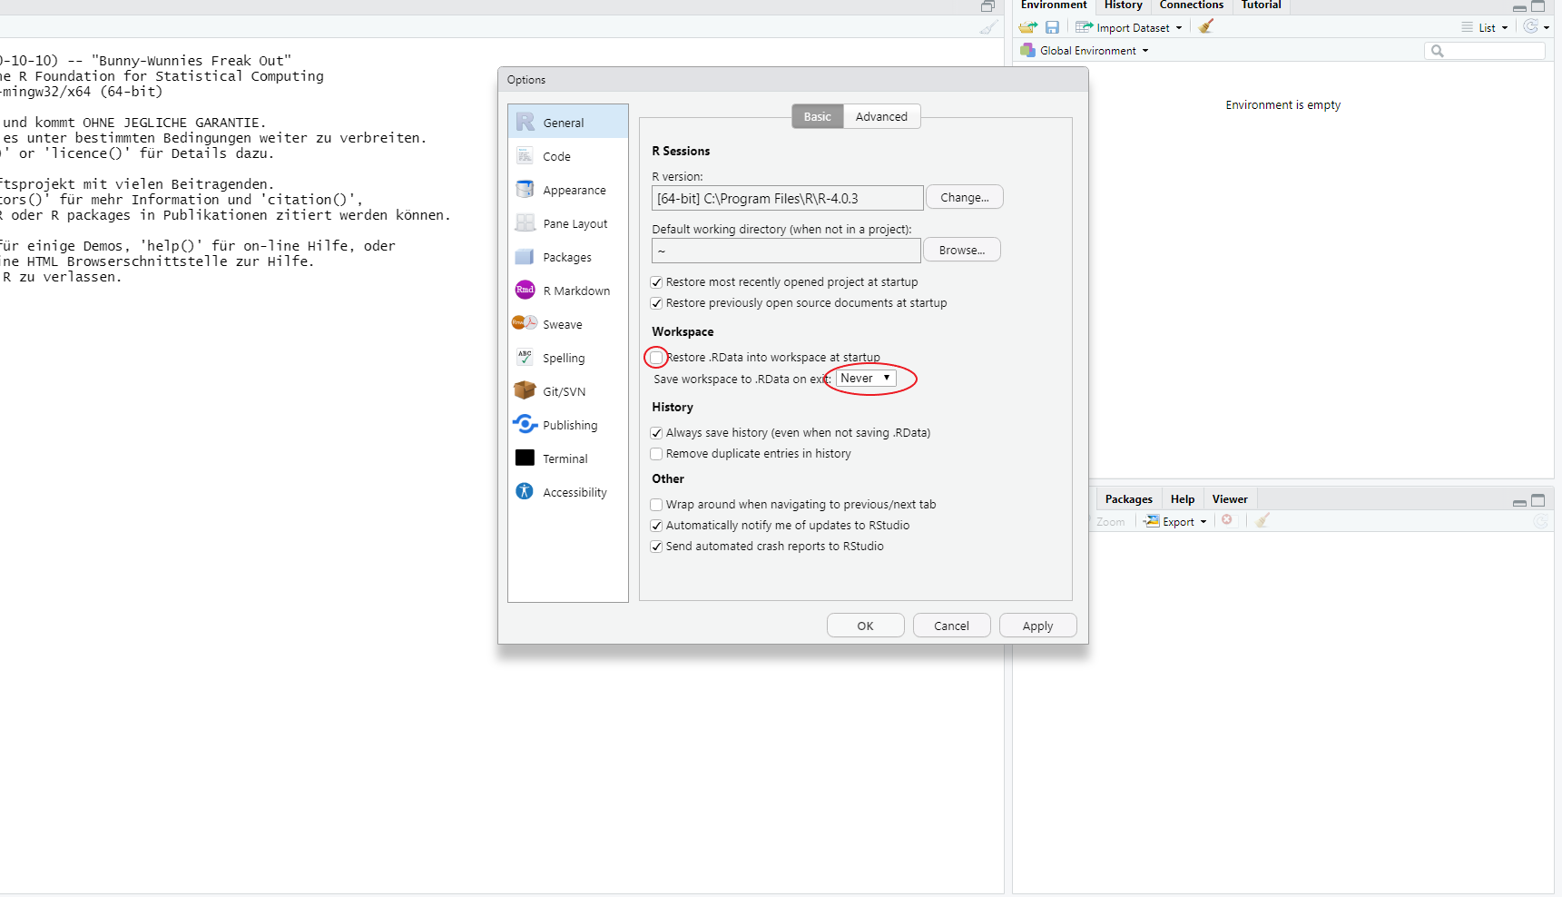
Task: Refresh the plot via the circular arrow icon
Action: 1540,521
